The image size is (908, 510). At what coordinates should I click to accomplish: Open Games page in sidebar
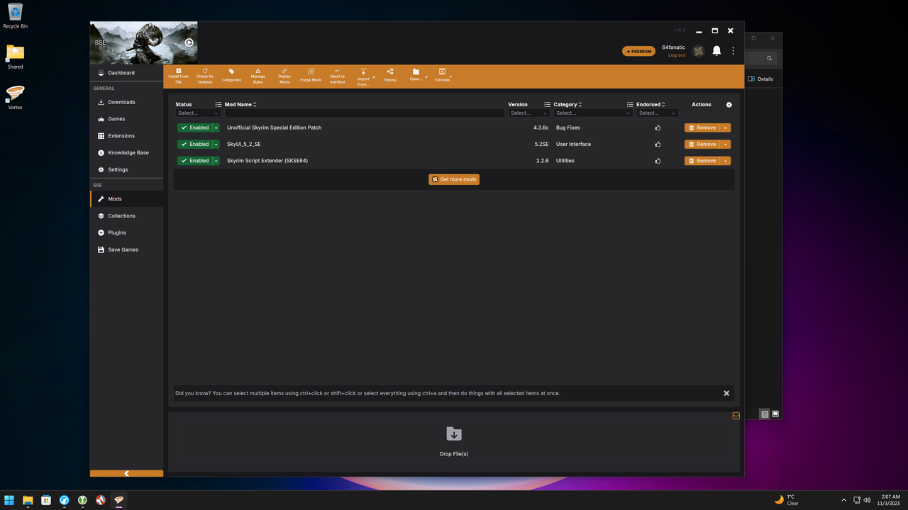(126, 119)
